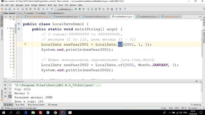The image size is (205, 115).
Task: Click the Copy toolbar icon
Action: point(26,9)
